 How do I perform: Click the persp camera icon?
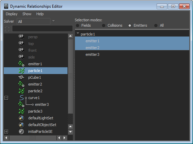21,37
